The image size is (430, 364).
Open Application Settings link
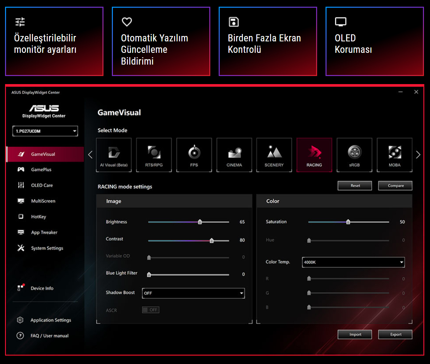click(51, 320)
